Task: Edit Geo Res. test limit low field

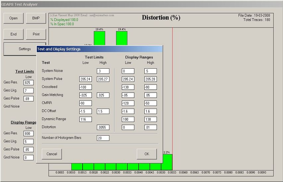Action: point(29,83)
